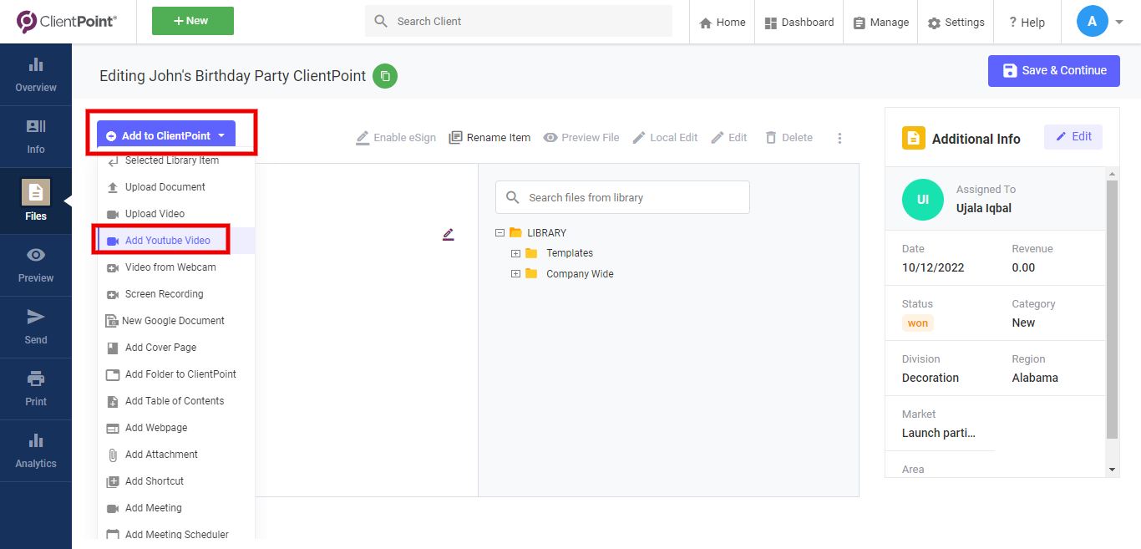The width and height of the screenshot is (1141, 549).
Task: Choose Add Table of Contents
Action: pyautogui.click(x=176, y=401)
